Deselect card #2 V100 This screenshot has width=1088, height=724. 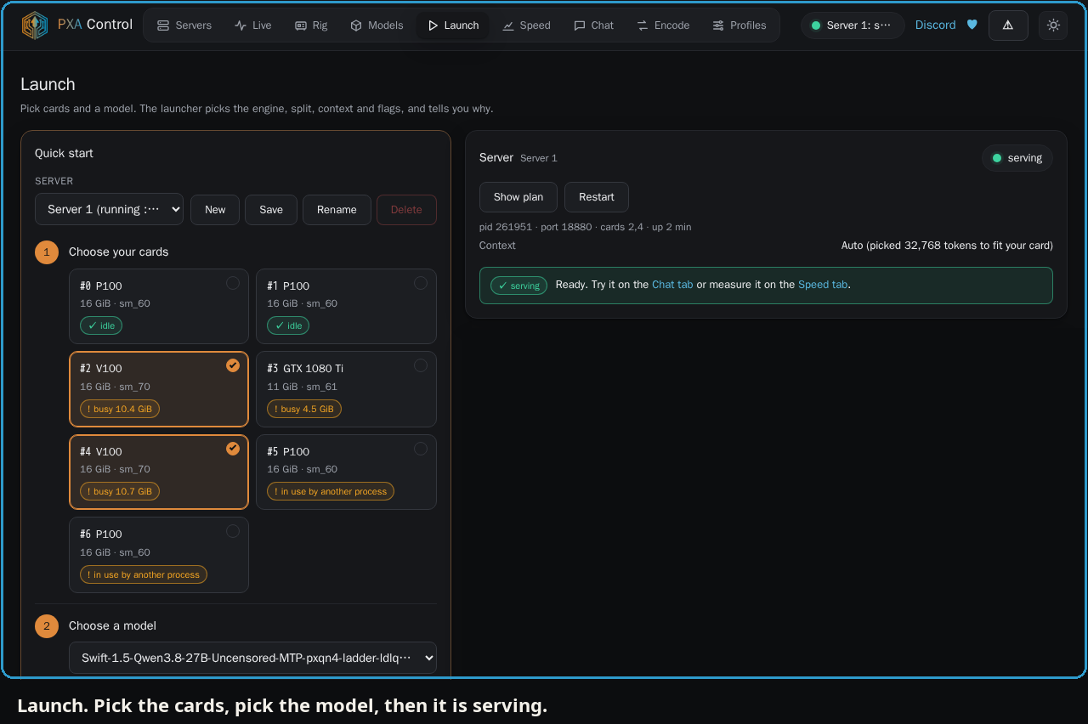click(x=159, y=389)
